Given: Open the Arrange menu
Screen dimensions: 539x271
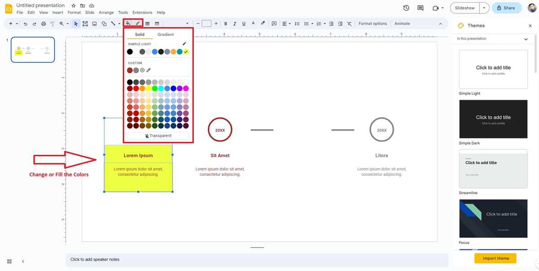Looking at the screenshot, I should [x=106, y=13].
